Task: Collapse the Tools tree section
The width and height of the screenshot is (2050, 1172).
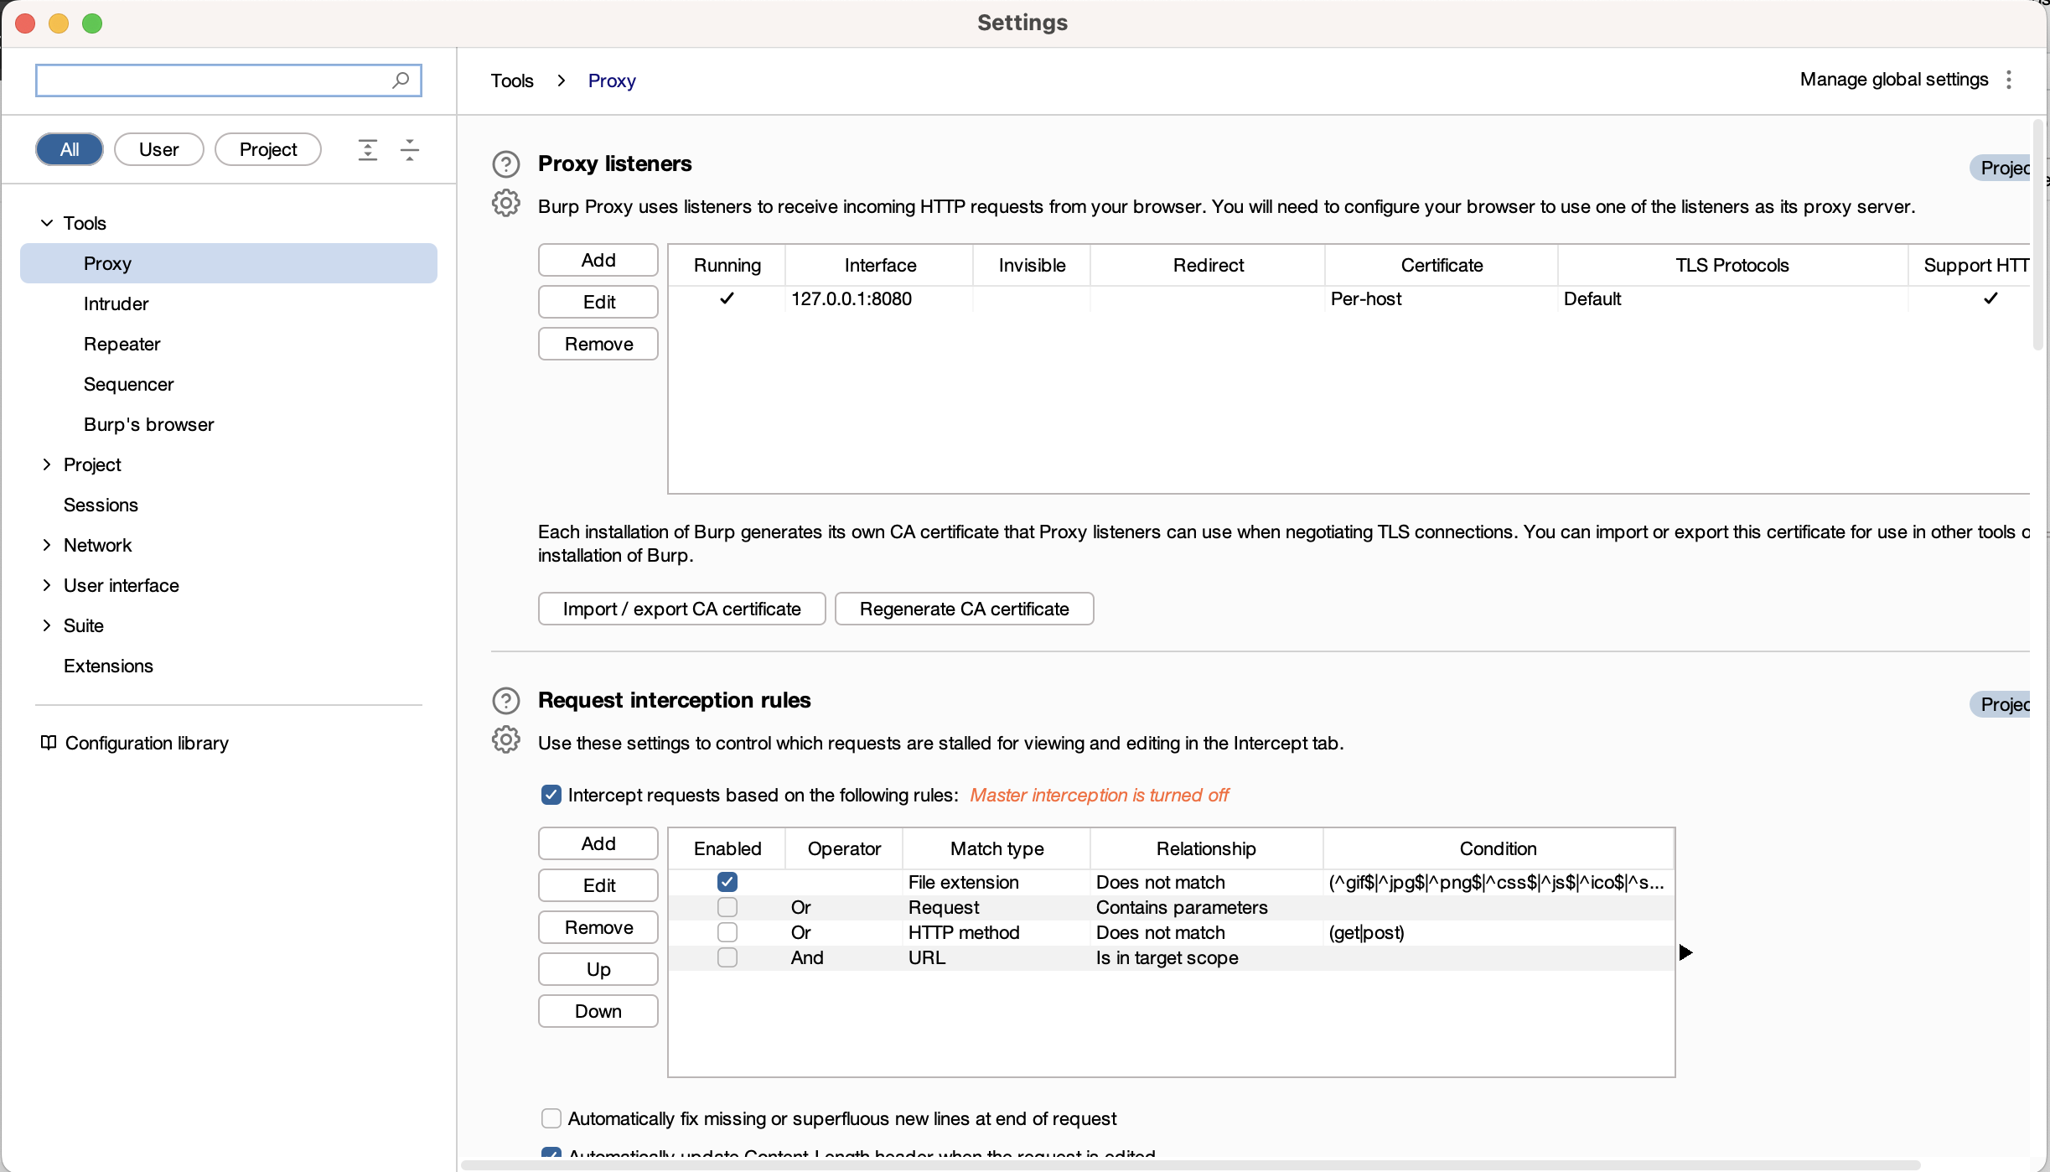Action: (47, 223)
